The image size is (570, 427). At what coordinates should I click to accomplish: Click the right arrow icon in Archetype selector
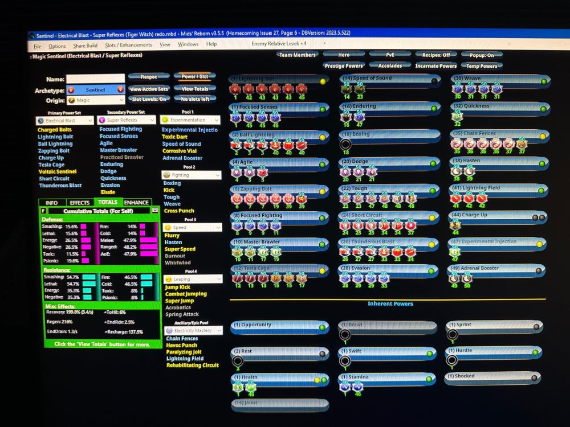click(x=120, y=89)
